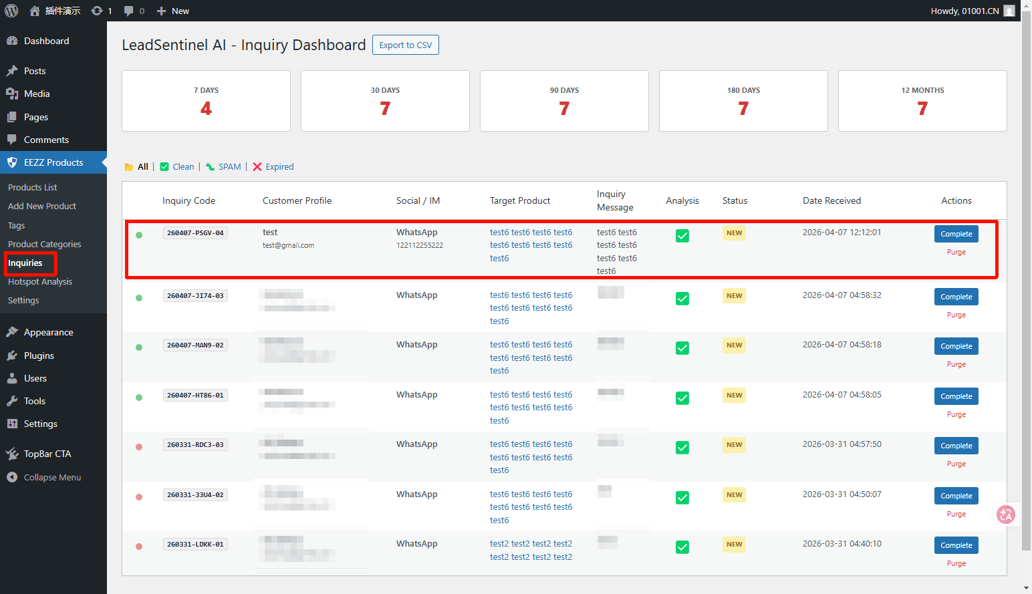The width and height of the screenshot is (1032, 594).
Task: Filter inquiries by SPAM
Action: click(229, 167)
